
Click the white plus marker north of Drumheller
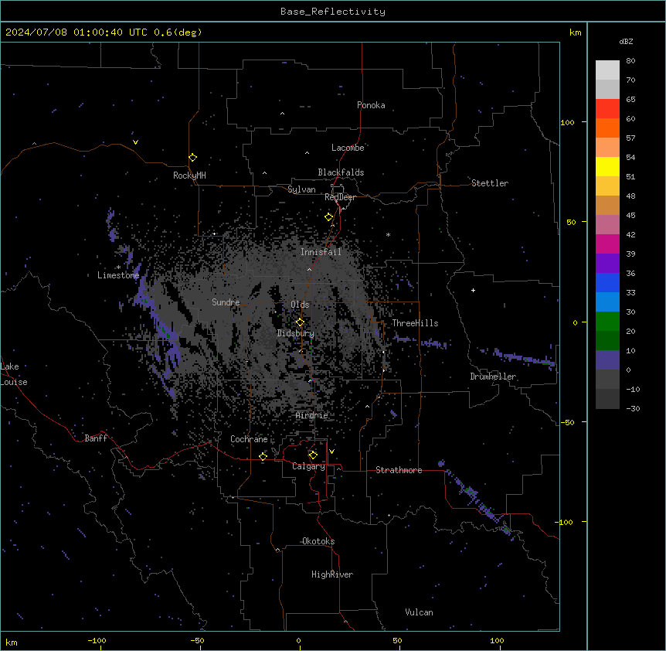(x=473, y=290)
